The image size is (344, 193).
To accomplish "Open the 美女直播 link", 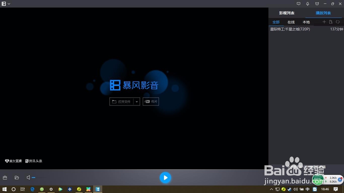I will (13, 161).
